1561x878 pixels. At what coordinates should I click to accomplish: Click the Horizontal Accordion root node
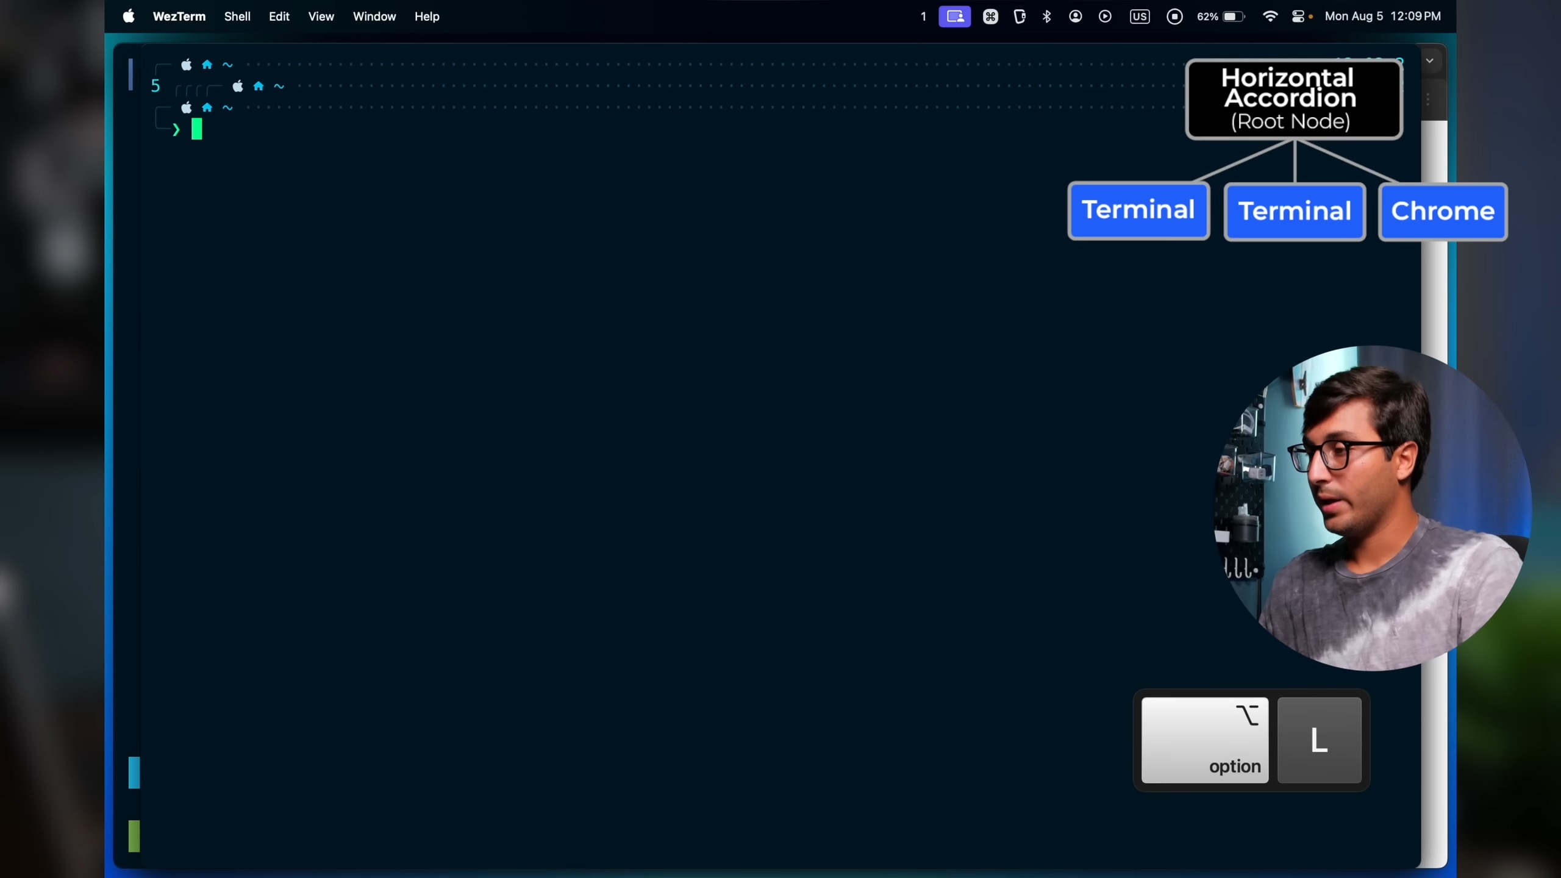click(x=1293, y=99)
